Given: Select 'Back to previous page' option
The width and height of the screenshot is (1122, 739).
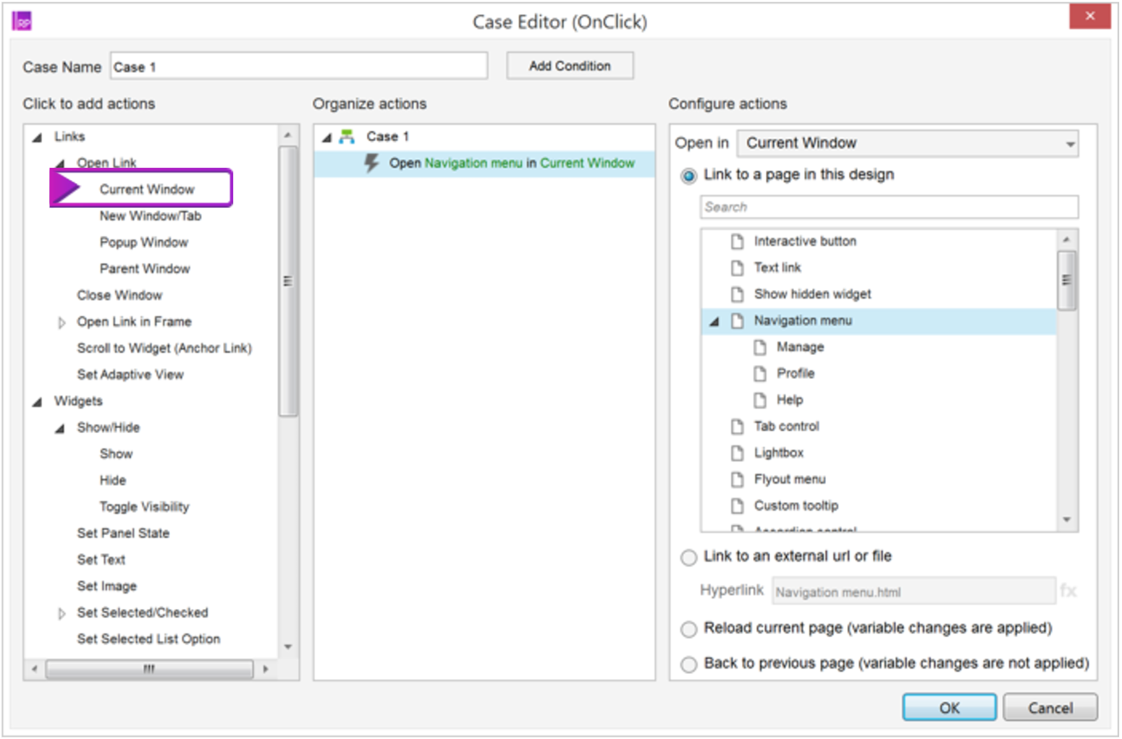Looking at the screenshot, I should click(689, 664).
